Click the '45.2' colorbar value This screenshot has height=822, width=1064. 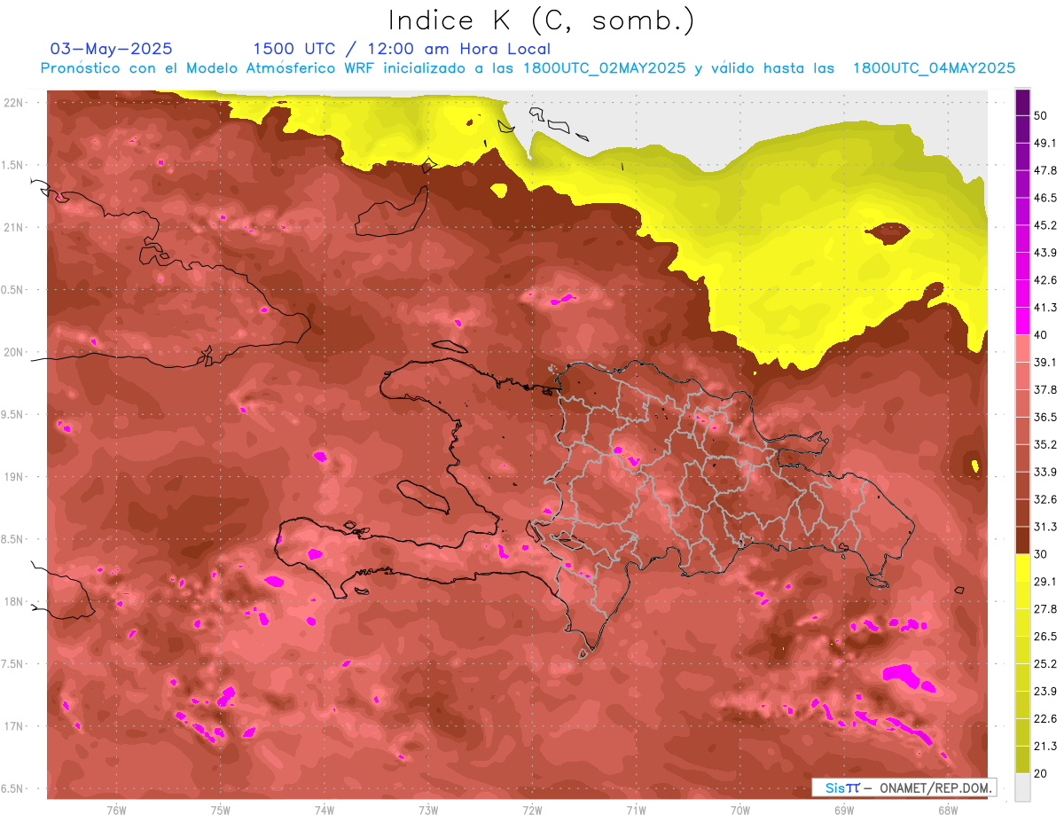tap(1045, 225)
